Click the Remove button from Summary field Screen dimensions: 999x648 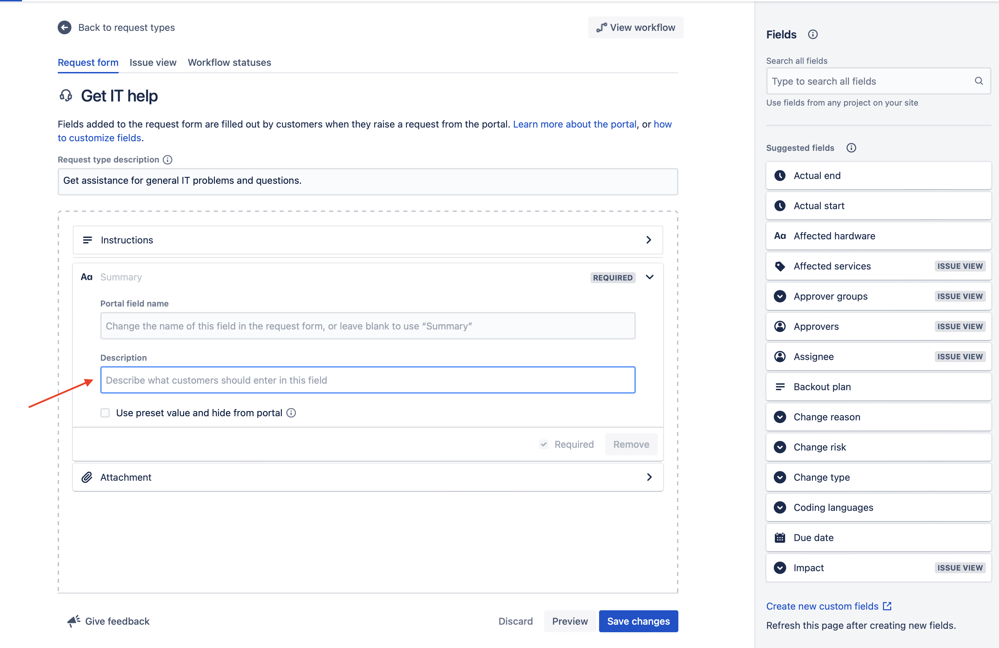[631, 444]
